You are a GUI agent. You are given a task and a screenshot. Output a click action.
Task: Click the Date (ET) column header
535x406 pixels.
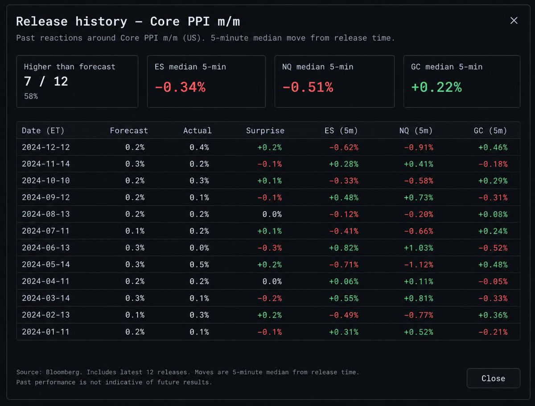43,130
